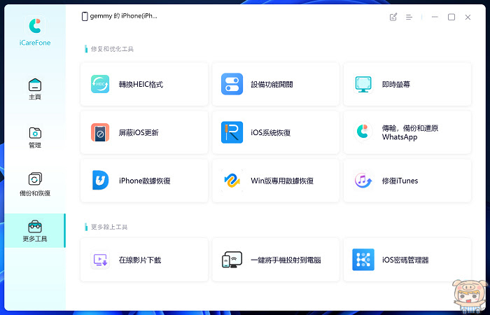The image size is (490, 315).
Task: Switch to the 管理 manage tab
Action: click(x=35, y=137)
